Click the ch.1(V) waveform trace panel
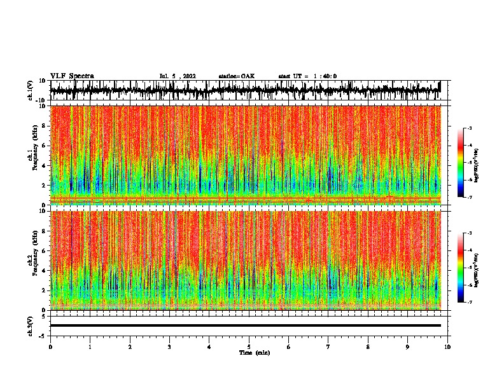This screenshot has width=504, height=389. point(249,90)
